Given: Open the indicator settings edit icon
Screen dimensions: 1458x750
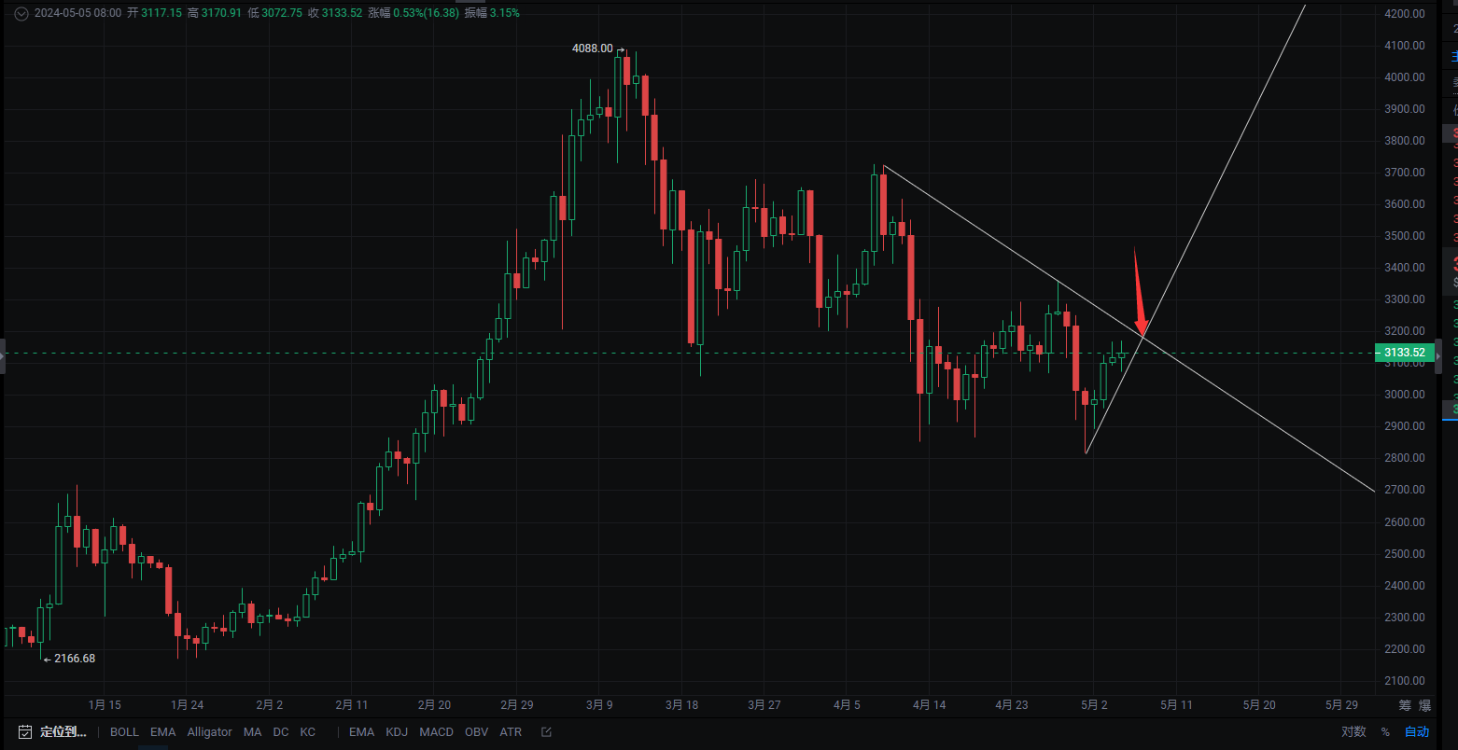Looking at the screenshot, I should (546, 732).
